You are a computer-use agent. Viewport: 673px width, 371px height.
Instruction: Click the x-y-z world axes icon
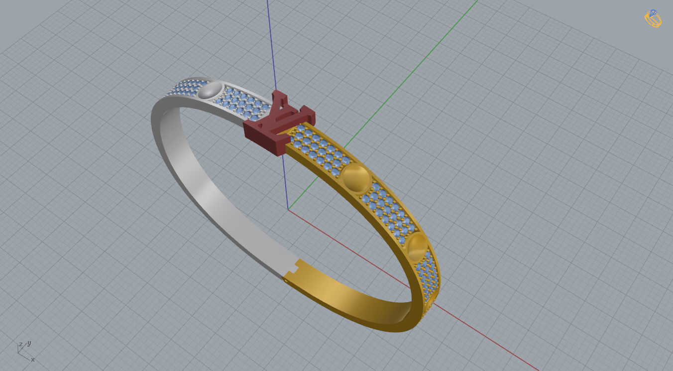tap(26, 351)
